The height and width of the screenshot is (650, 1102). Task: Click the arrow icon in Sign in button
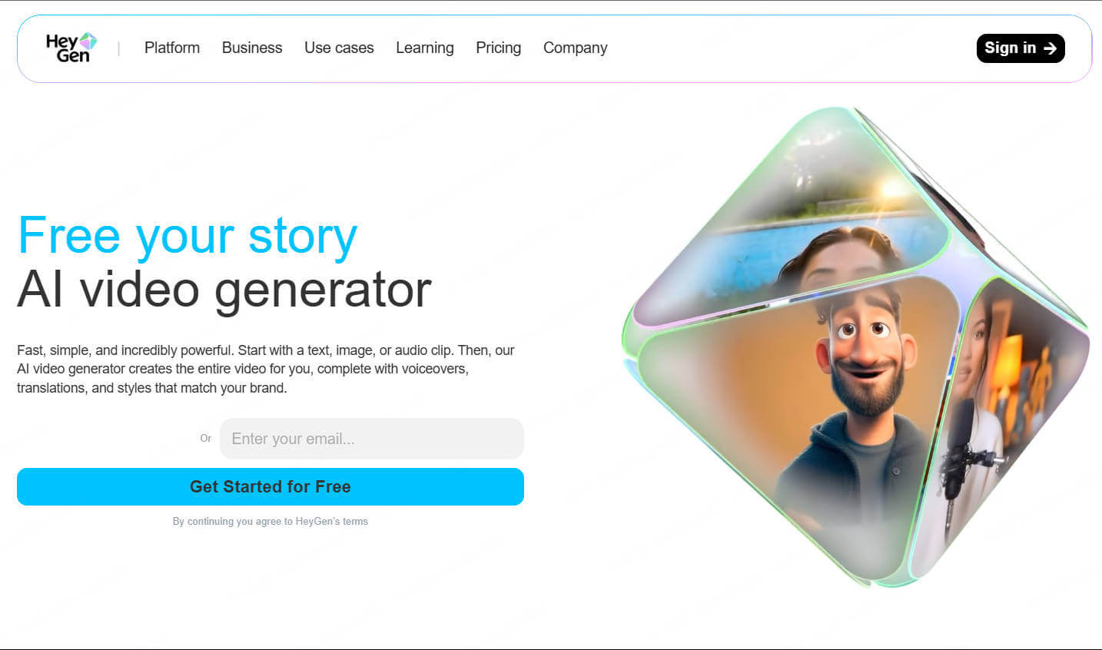(1050, 48)
